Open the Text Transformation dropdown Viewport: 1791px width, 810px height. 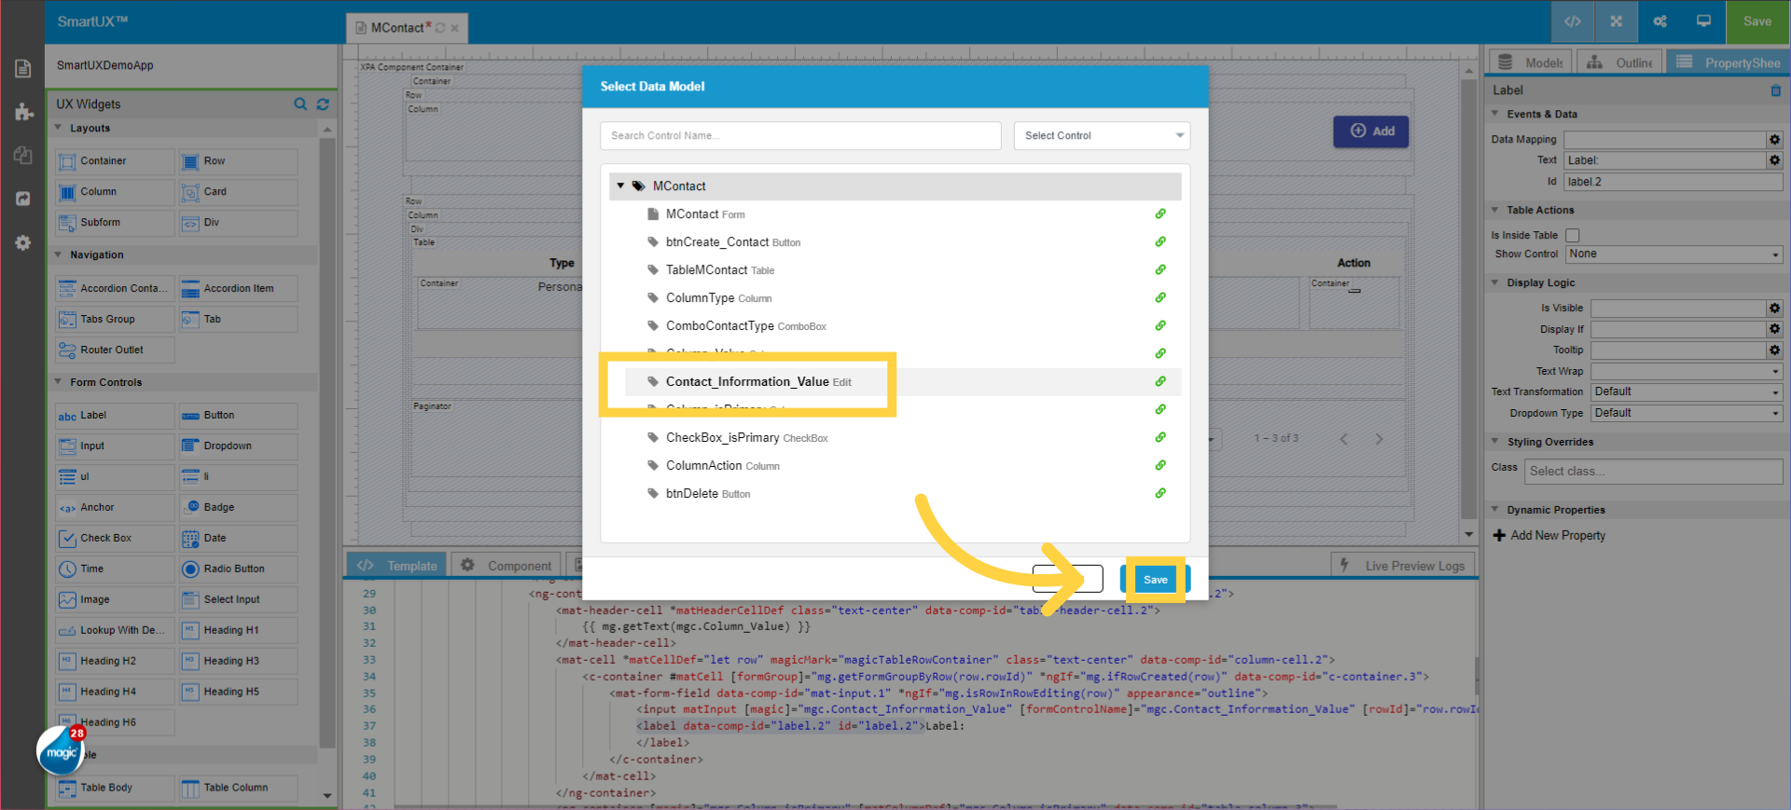[x=1686, y=392]
